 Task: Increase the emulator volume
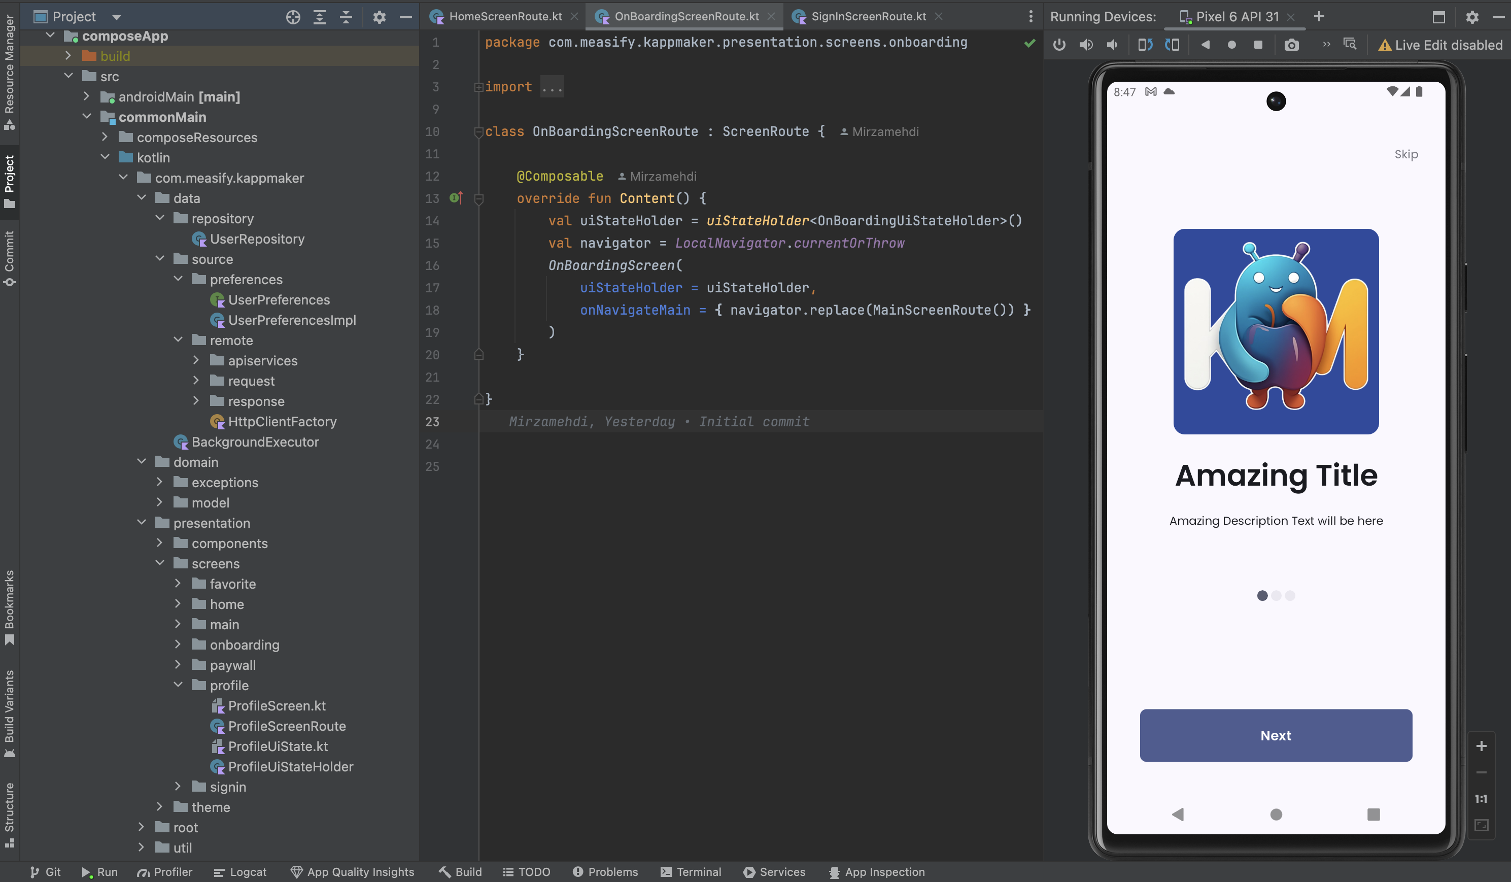(1085, 44)
